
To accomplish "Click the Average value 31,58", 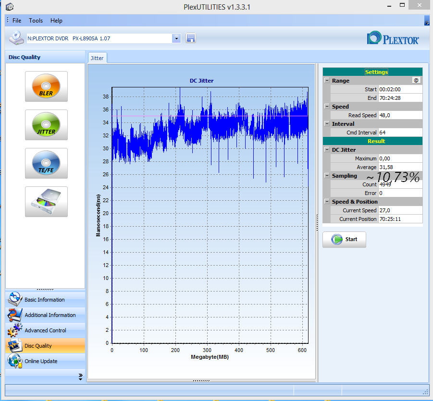I will coord(400,167).
